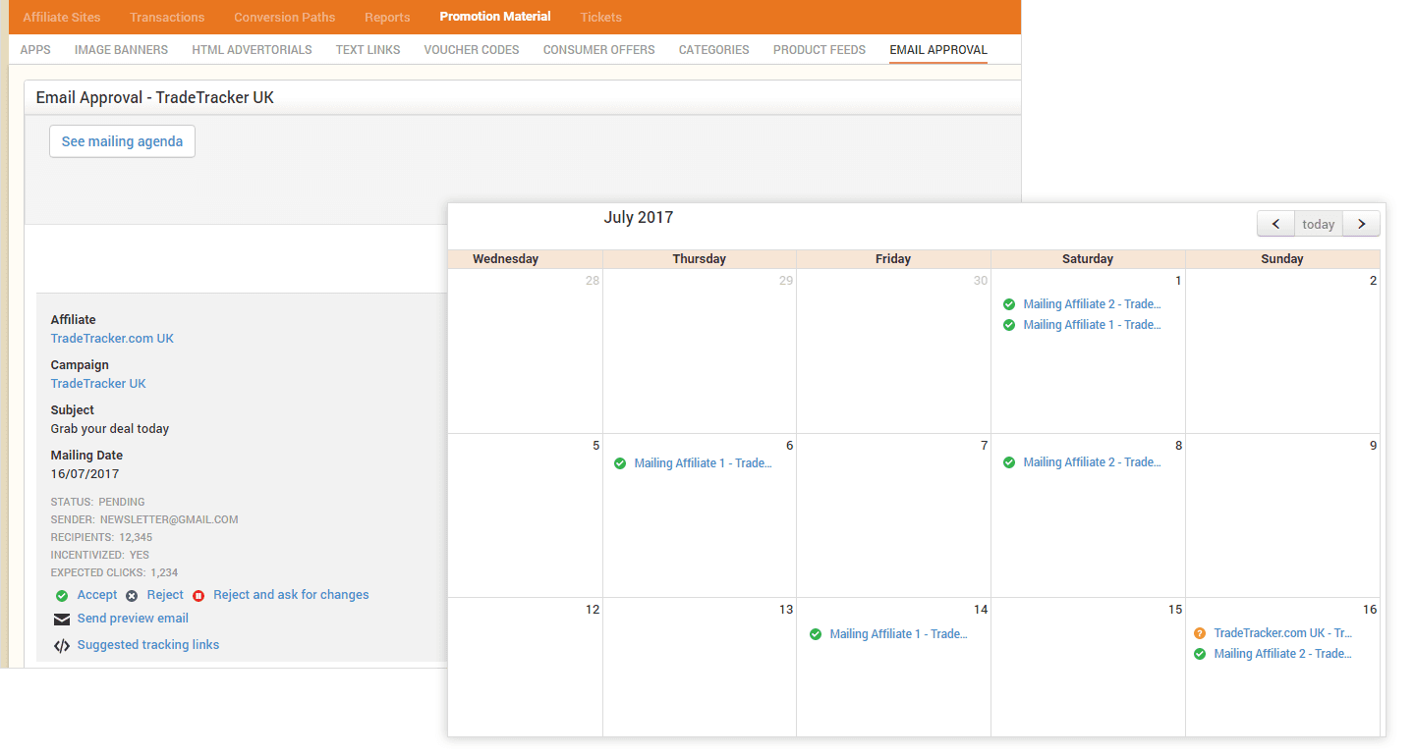Switch to the Image Banners tab
1415x756 pixels.
tap(121, 50)
